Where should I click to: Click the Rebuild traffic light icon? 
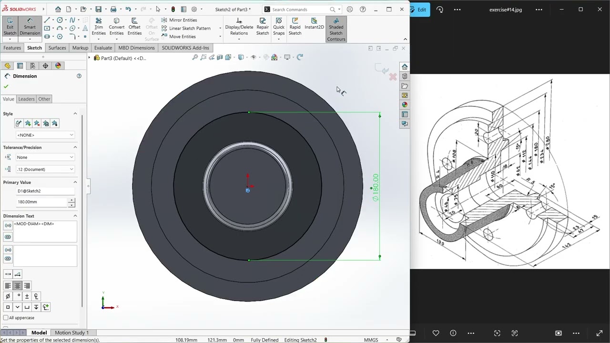[x=173, y=9]
